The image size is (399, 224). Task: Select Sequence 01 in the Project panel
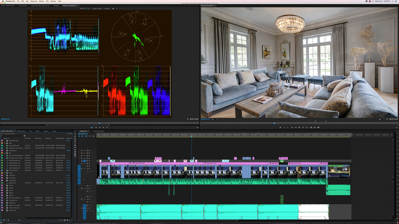[12, 183]
